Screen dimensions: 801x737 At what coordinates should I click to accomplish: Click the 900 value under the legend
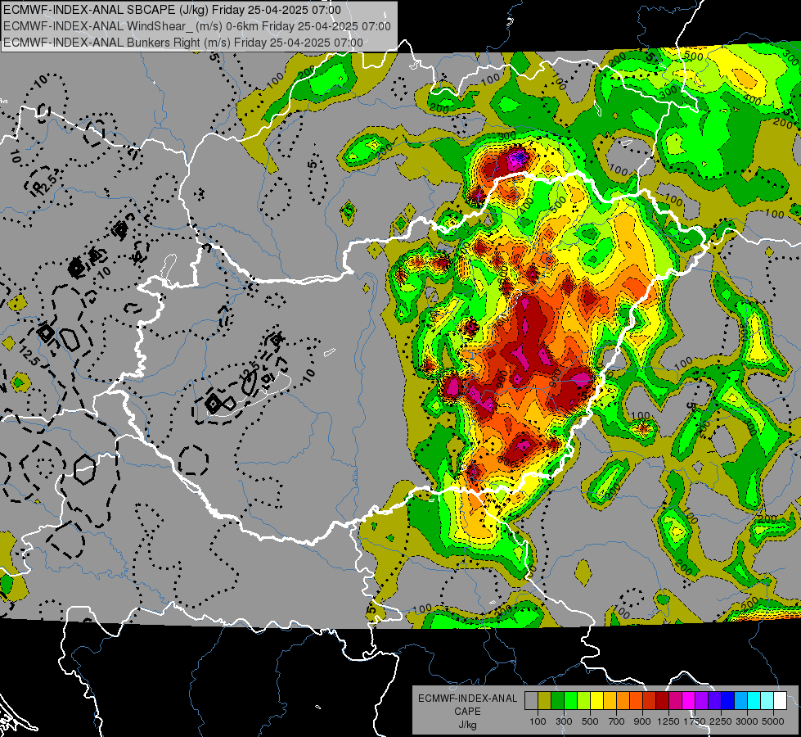tap(642, 721)
